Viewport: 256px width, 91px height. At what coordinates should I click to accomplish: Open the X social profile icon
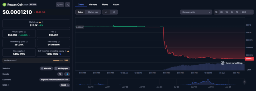click(x=60, y=74)
